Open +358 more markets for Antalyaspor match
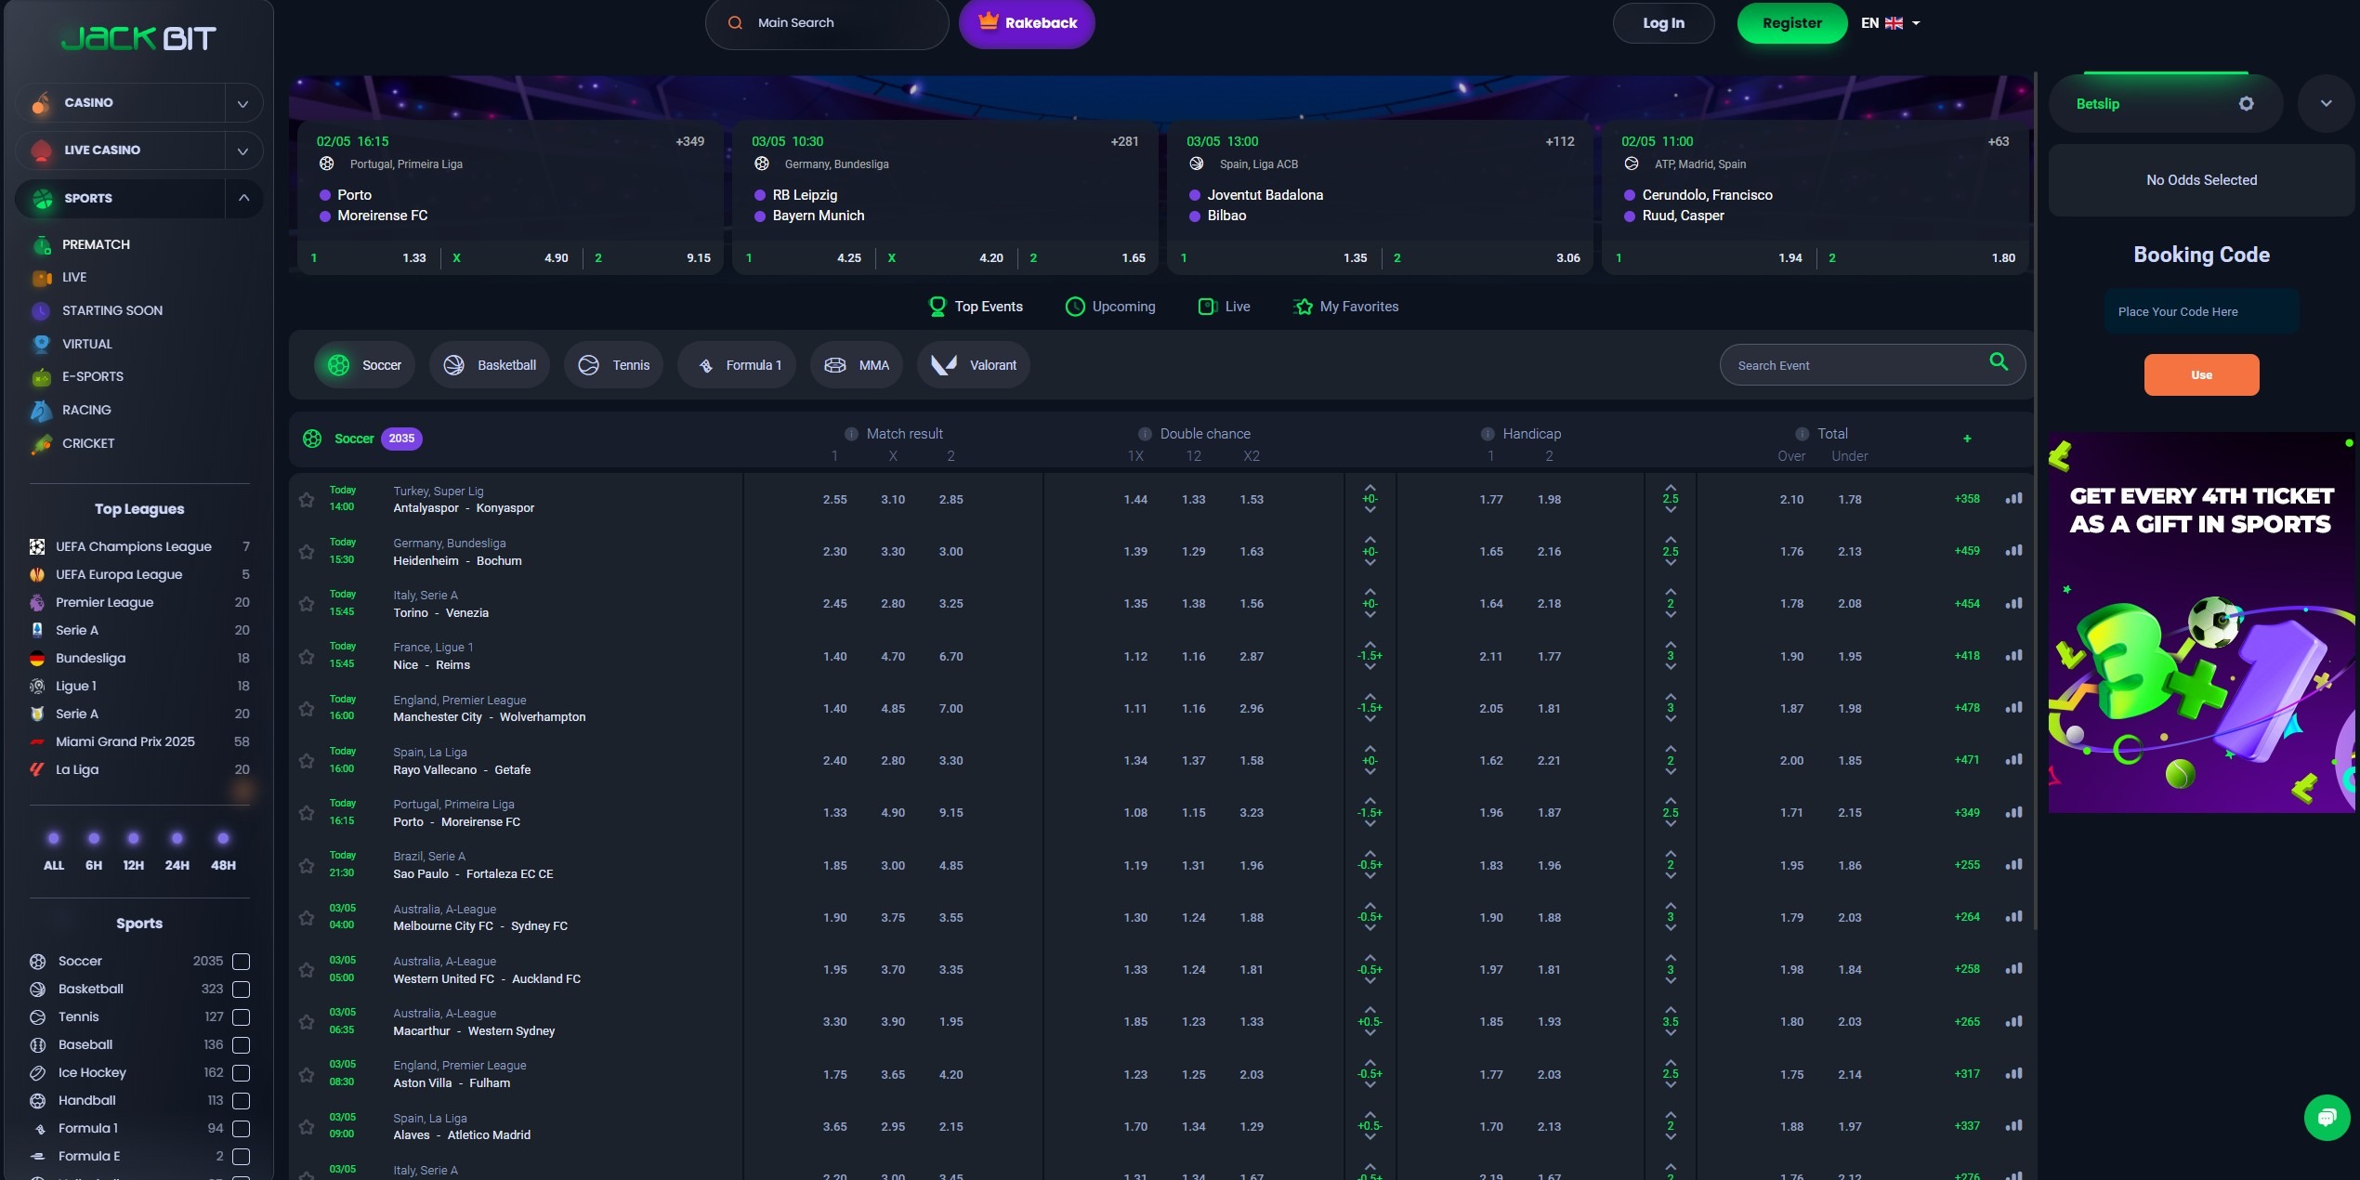This screenshot has height=1180, width=2360. pos(1967,499)
